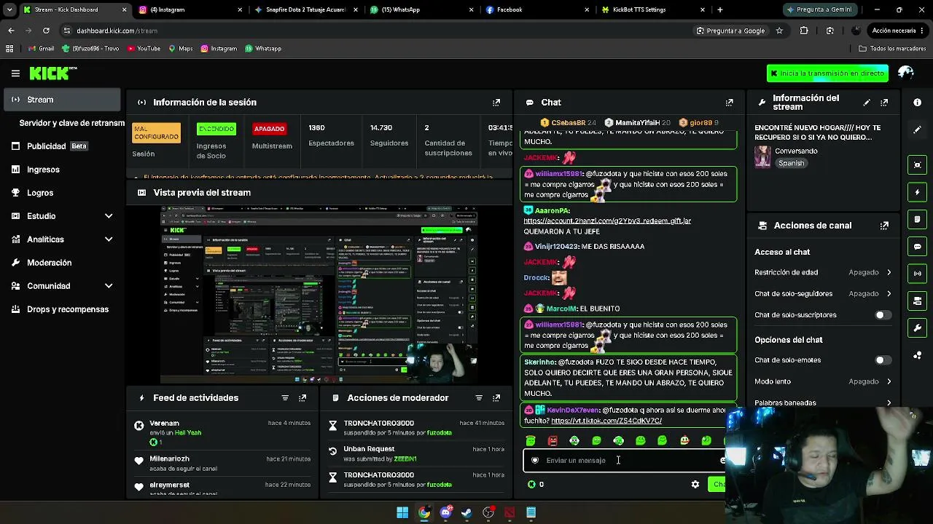
Task: Open the Gmail bookmark
Action: [x=41, y=49]
